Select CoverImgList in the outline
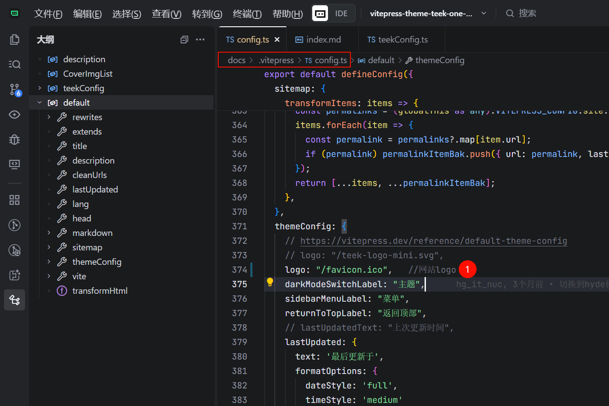Image resolution: width=609 pixels, height=406 pixels. pos(88,74)
